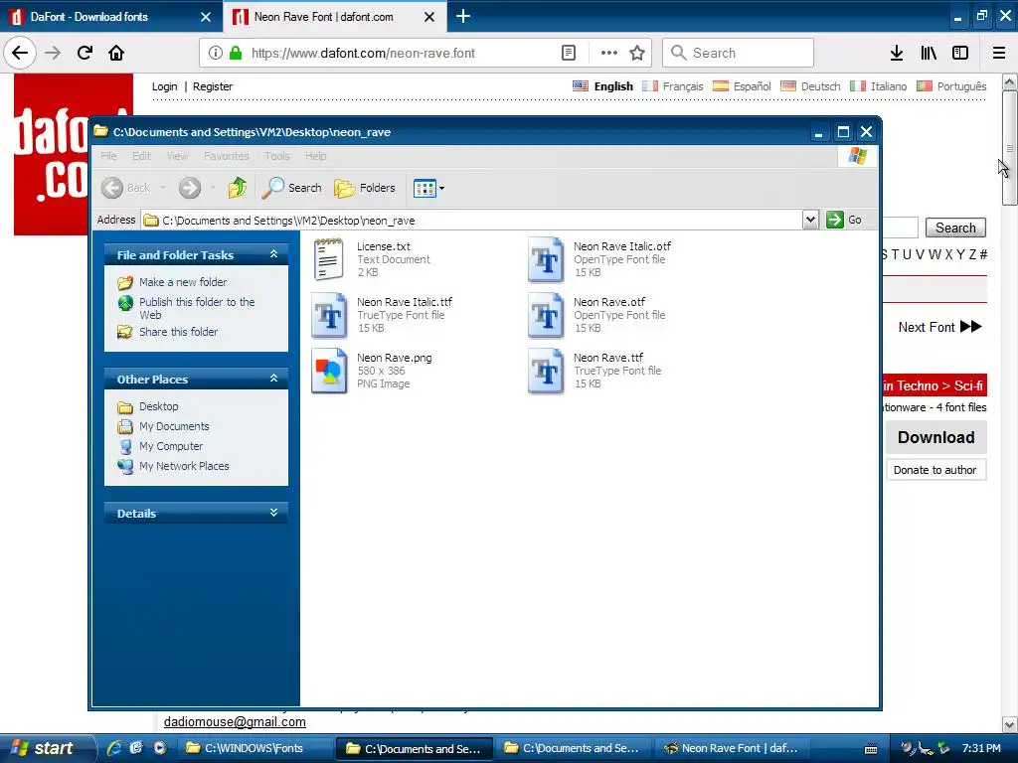Viewport: 1018px width, 763px height.
Task: Open the Firefox home page icon
Action: coord(116,53)
